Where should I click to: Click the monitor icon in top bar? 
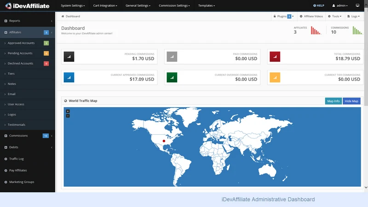[x=357, y=6]
